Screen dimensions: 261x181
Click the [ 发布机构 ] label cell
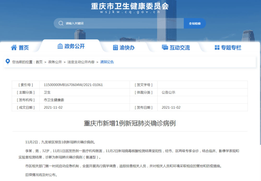26,100
